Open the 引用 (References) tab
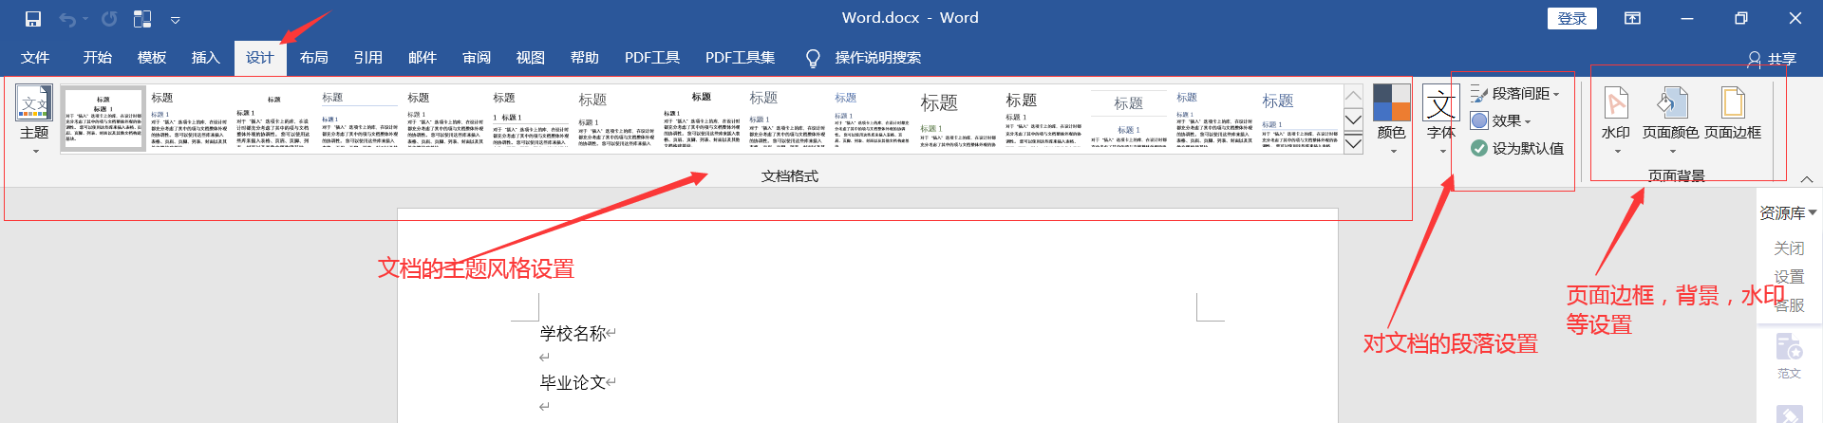This screenshot has height=423, width=1823. (368, 58)
